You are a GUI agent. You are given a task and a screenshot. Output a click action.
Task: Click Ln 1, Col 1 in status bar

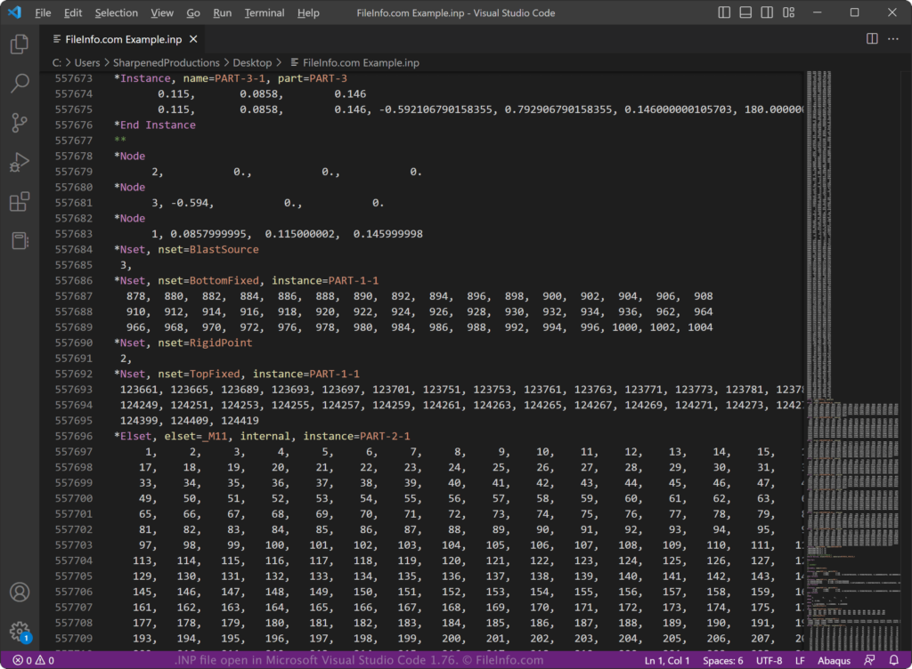[666, 660]
